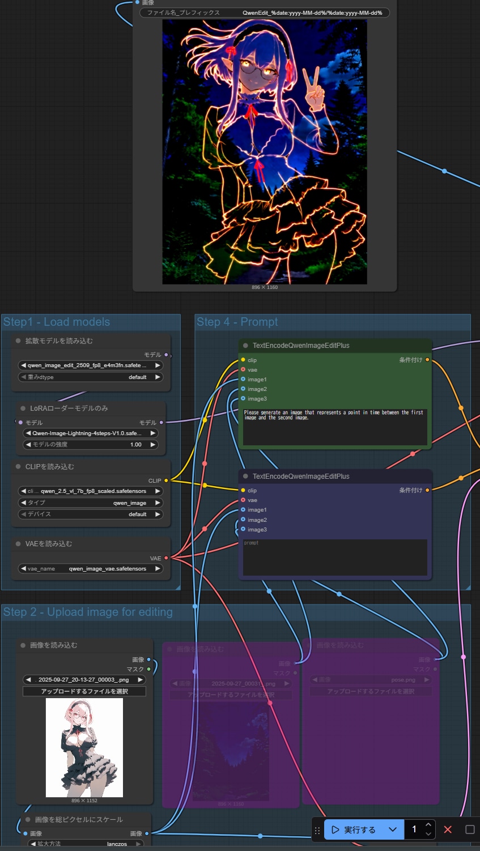
Task: Click the empty prompt text box
Action: [x=334, y=557]
